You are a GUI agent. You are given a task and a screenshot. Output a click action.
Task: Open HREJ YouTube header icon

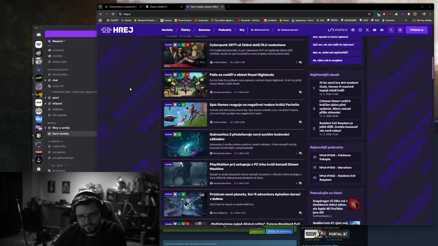pyautogui.click(x=374, y=30)
